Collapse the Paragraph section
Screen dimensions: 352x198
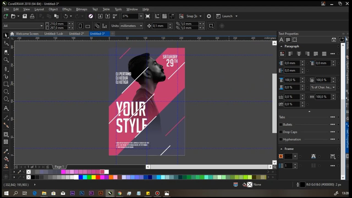pos(281,46)
